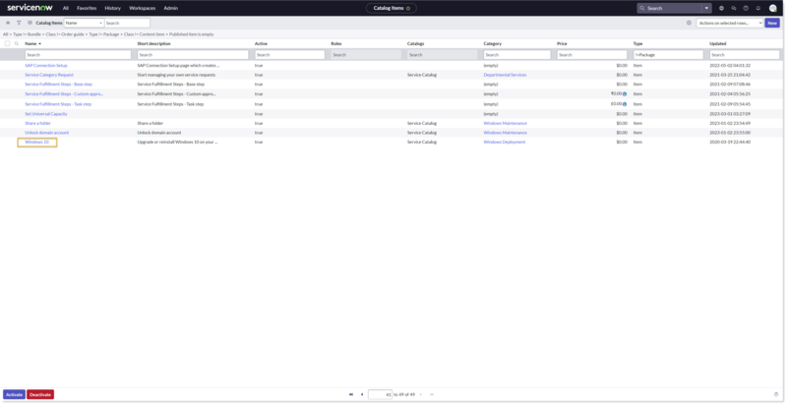Open the Admin menu

(x=170, y=8)
